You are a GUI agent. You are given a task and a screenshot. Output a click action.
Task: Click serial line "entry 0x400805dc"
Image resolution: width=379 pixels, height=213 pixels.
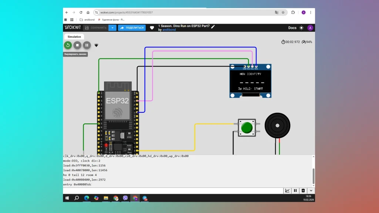[x=77, y=184]
